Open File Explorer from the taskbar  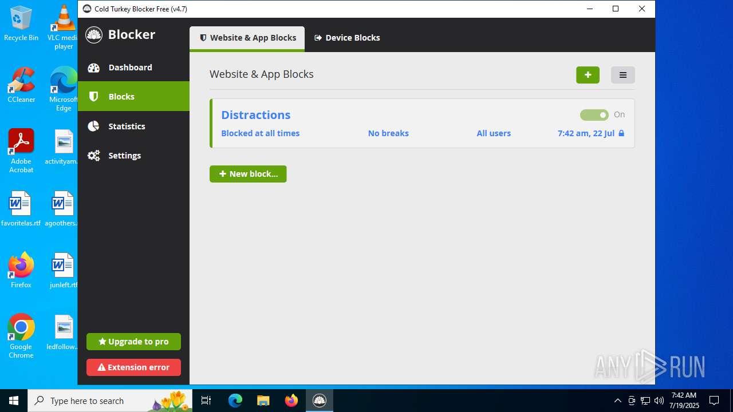[x=263, y=401]
